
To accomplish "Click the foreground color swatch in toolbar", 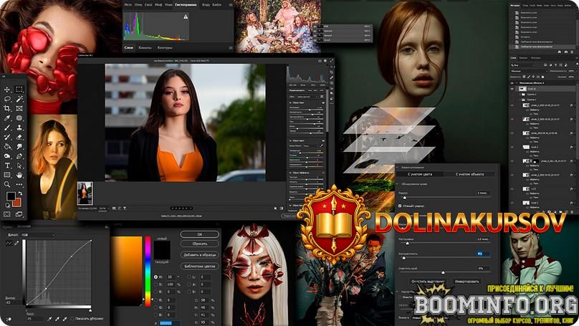I will tap(11, 196).
